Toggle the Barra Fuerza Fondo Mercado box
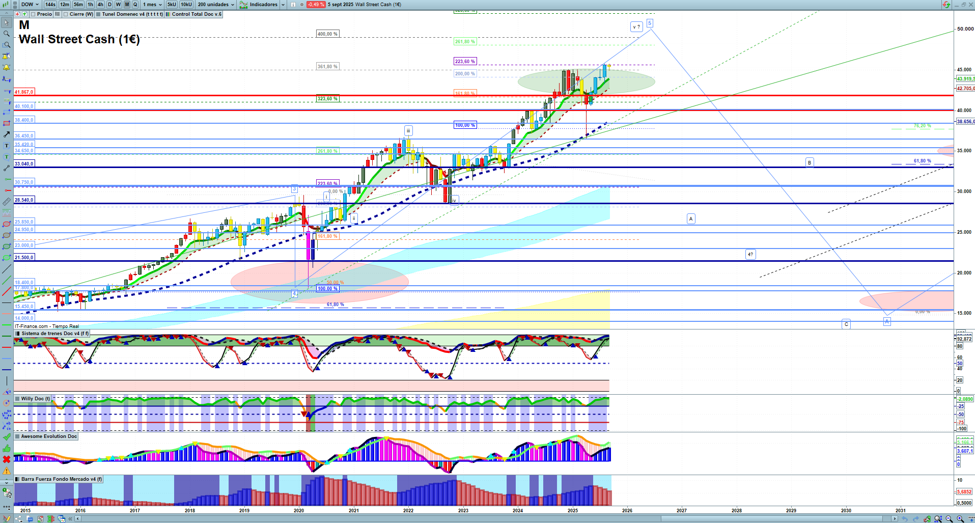The width and height of the screenshot is (975, 523). pyautogui.click(x=18, y=479)
